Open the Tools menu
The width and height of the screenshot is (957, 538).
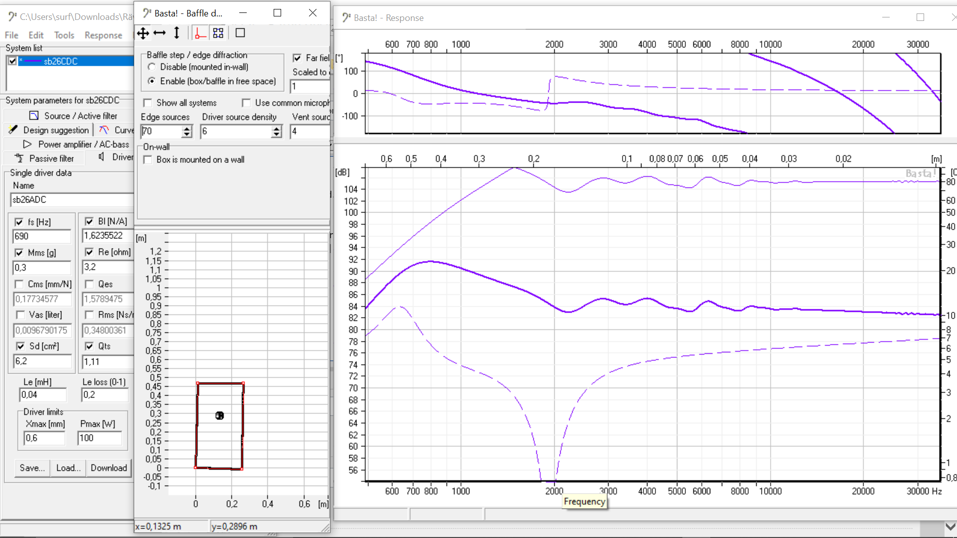[64, 35]
